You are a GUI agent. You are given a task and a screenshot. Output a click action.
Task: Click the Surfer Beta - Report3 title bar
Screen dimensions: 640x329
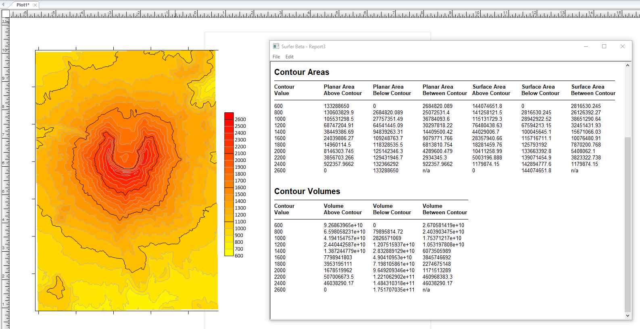[x=403, y=46]
